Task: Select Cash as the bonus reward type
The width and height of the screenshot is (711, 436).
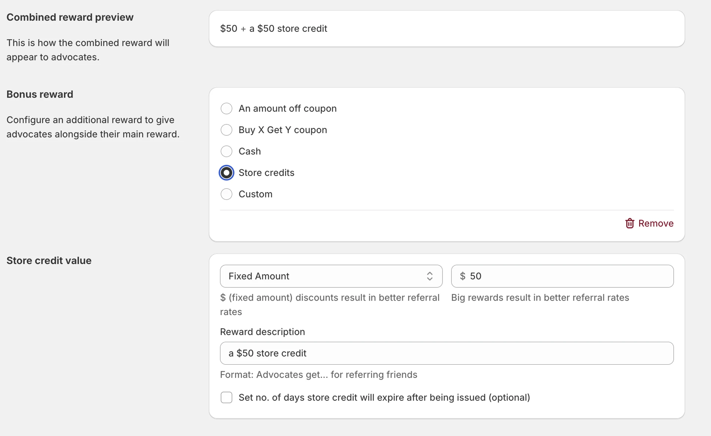Action: click(226, 151)
